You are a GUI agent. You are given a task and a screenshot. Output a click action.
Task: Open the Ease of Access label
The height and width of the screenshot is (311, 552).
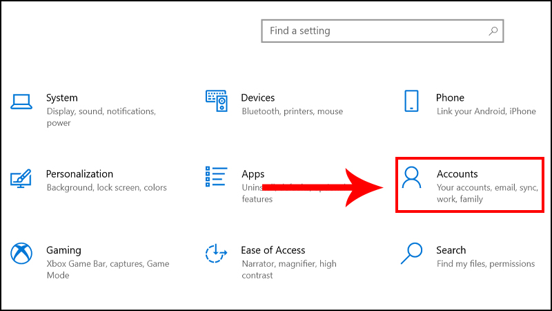(x=273, y=249)
